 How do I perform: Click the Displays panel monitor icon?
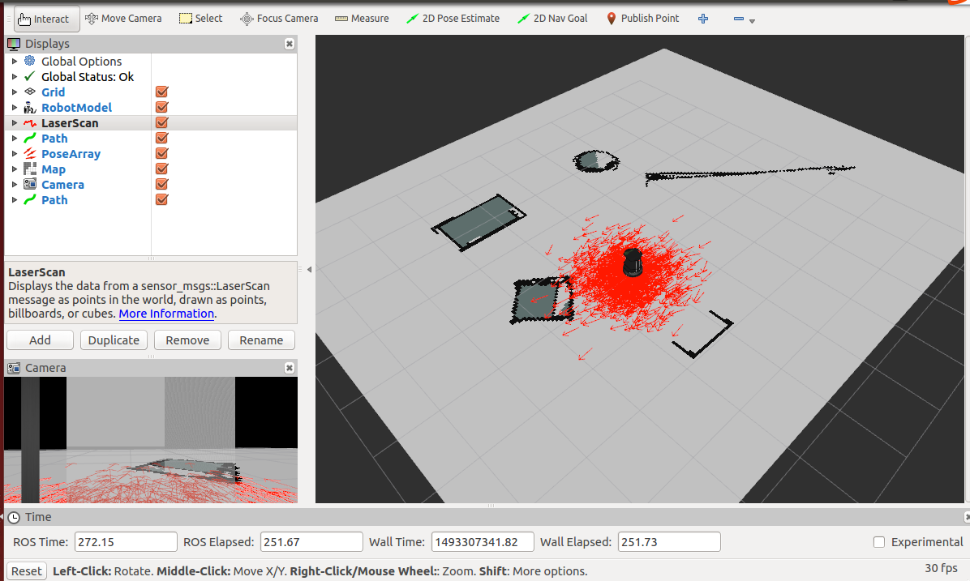point(14,44)
